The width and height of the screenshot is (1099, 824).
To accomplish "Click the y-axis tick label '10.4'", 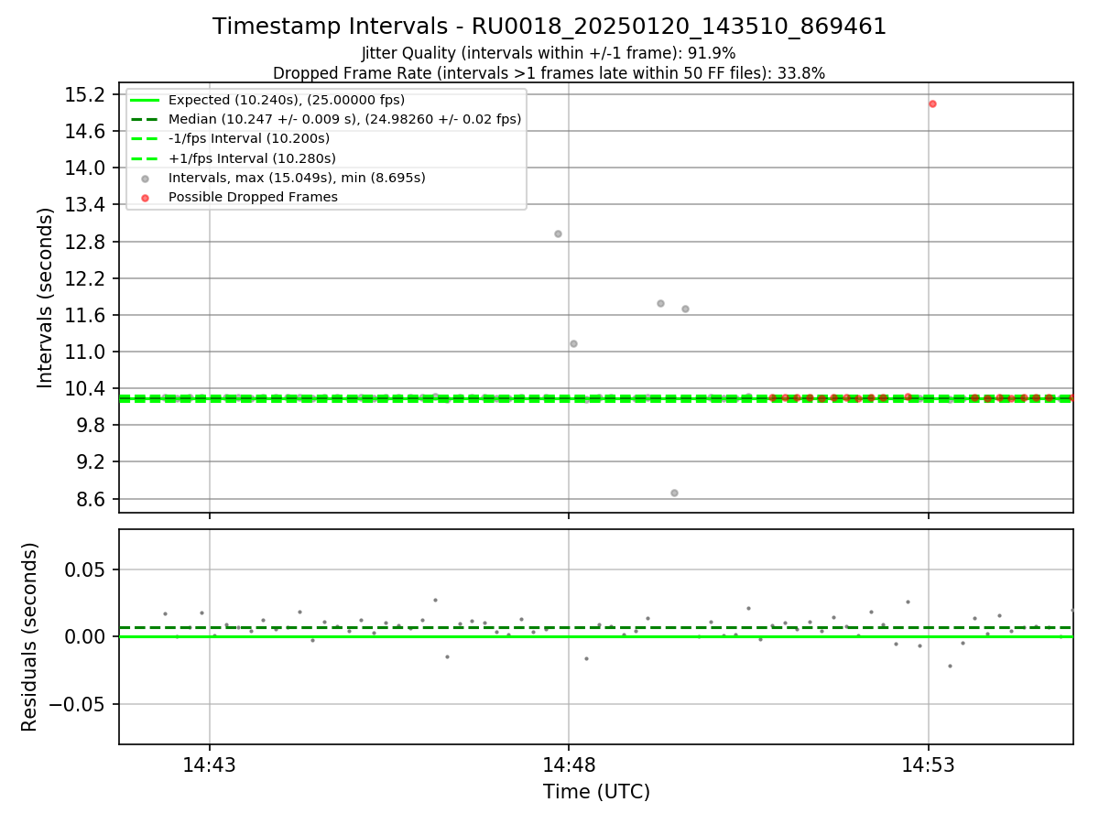I will coord(87,389).
